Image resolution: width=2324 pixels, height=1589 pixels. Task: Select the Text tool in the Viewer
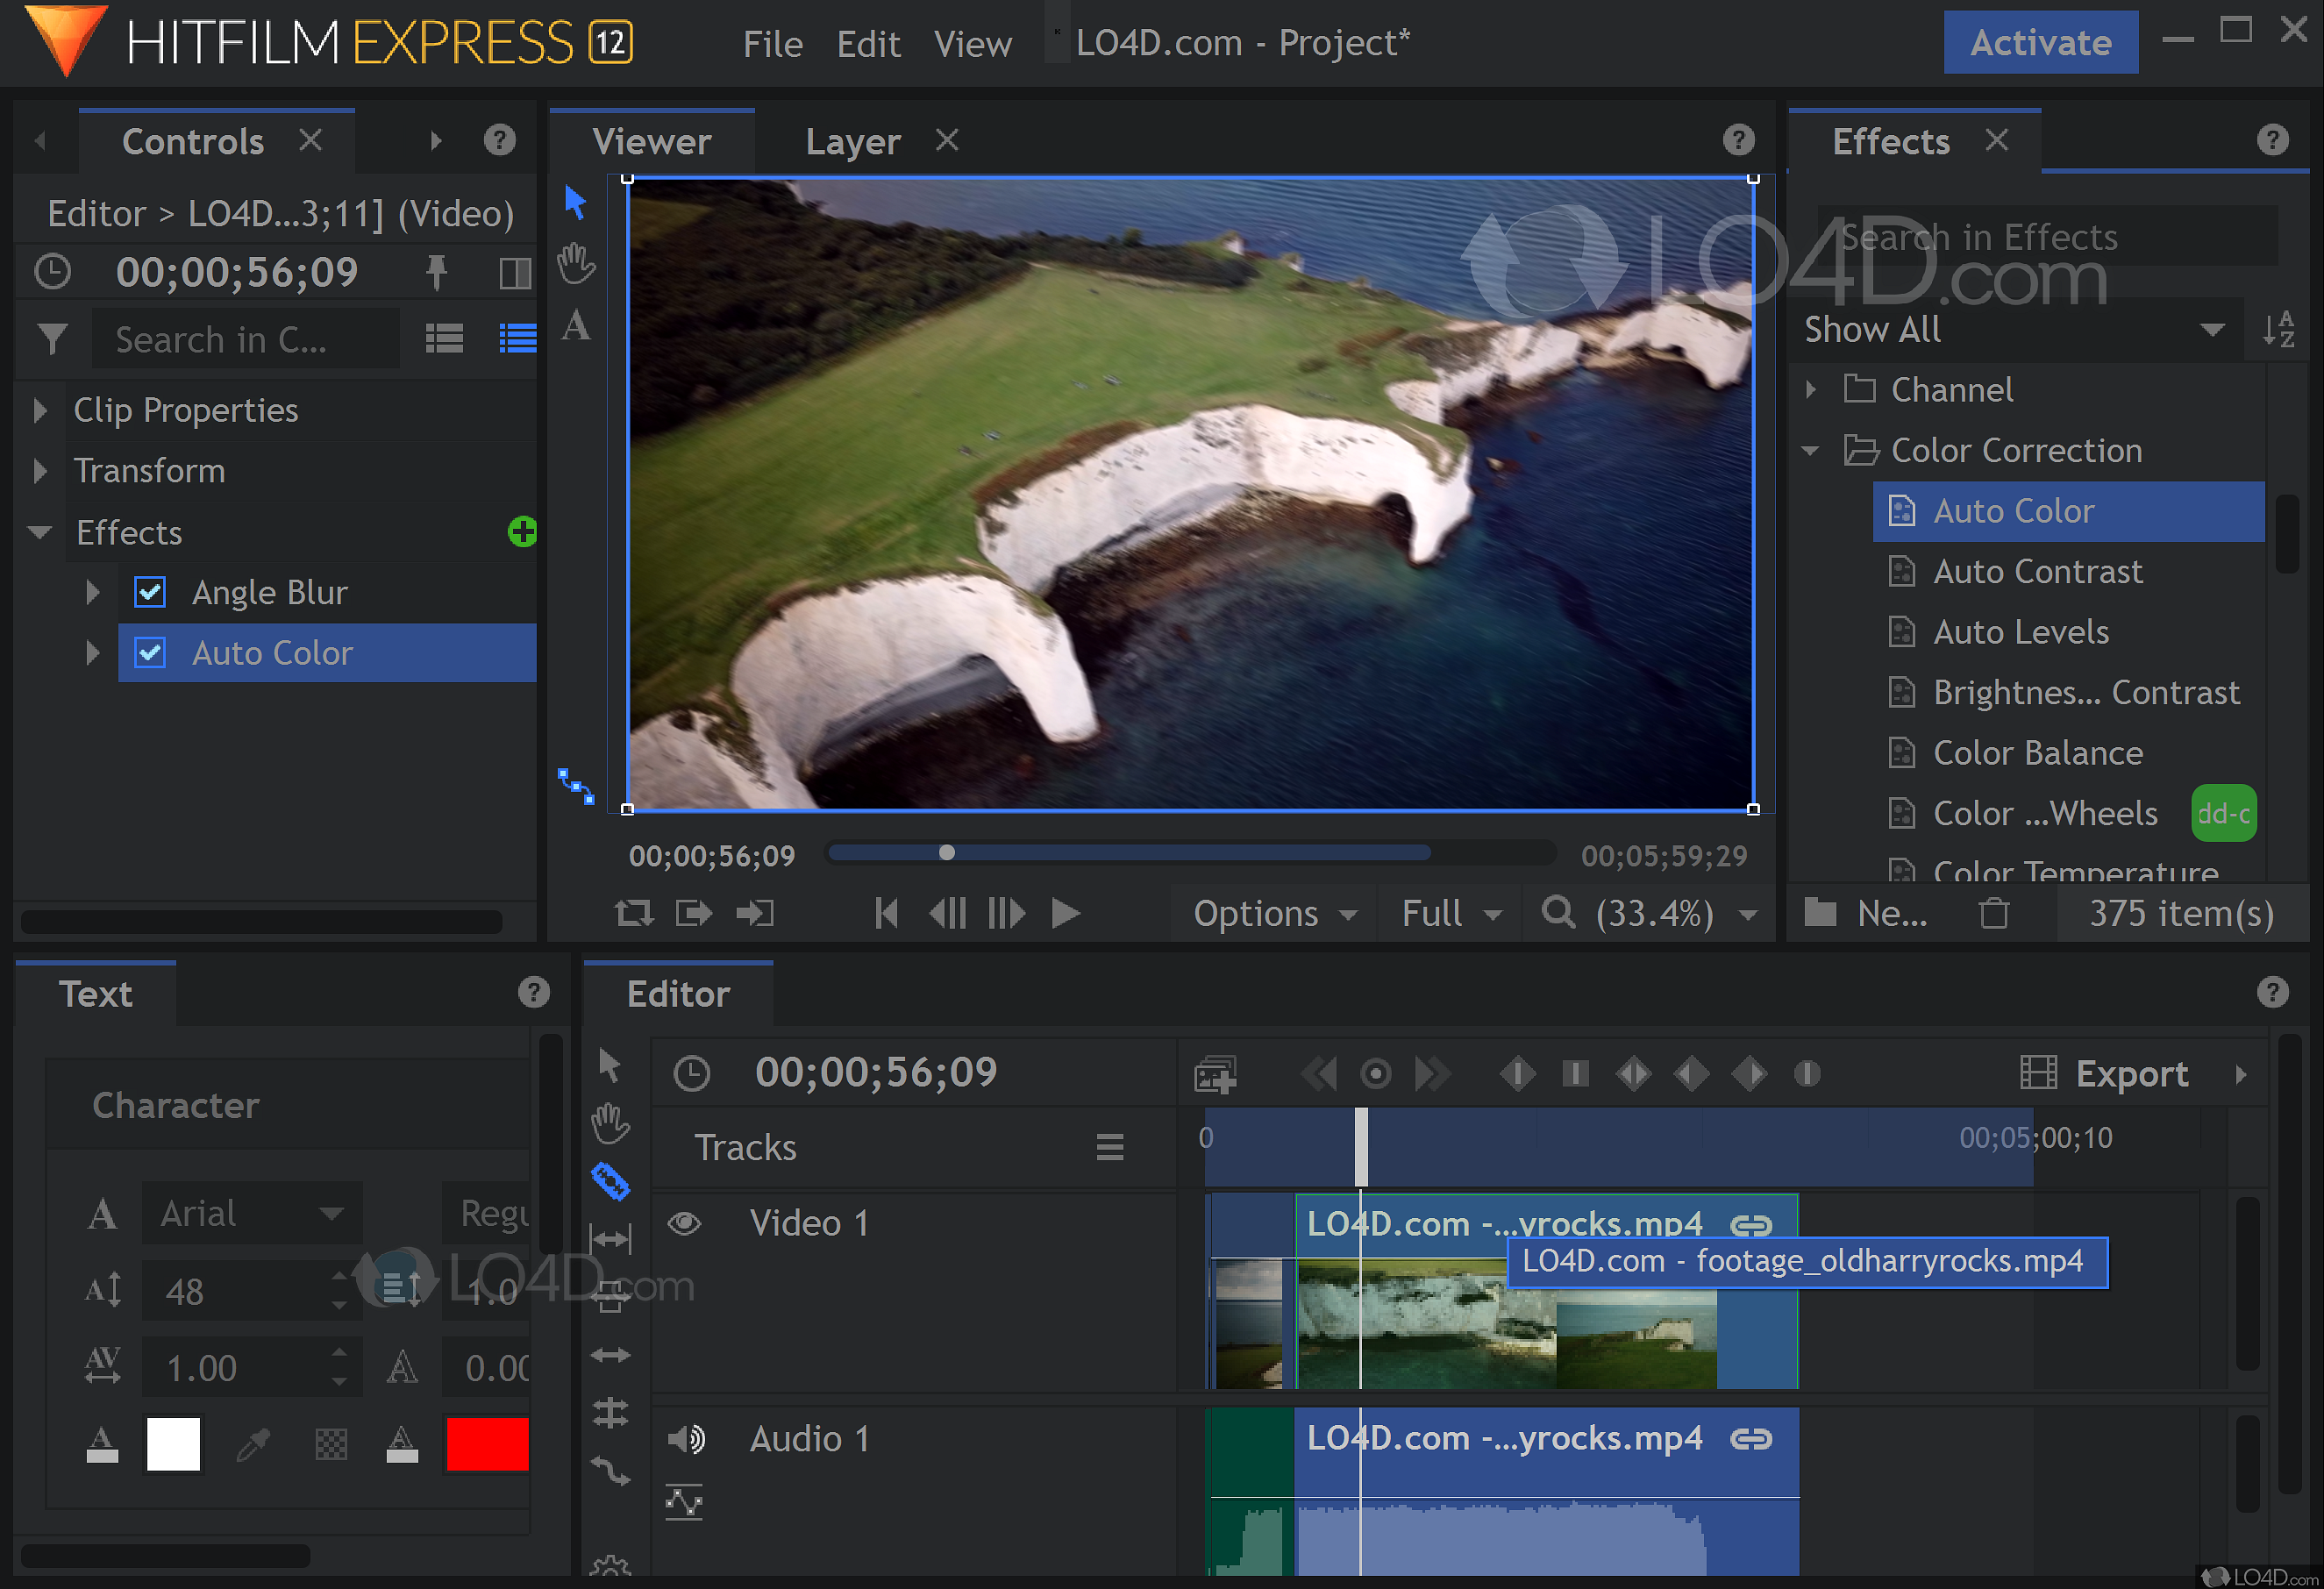576,327
